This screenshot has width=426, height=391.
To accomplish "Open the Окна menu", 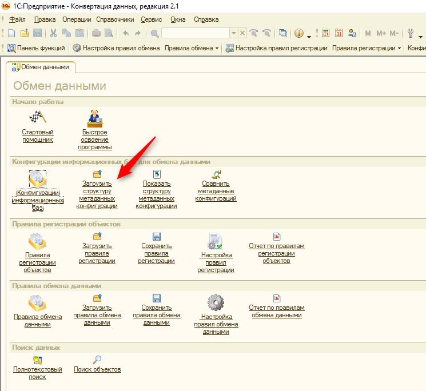I will point(178,19).
